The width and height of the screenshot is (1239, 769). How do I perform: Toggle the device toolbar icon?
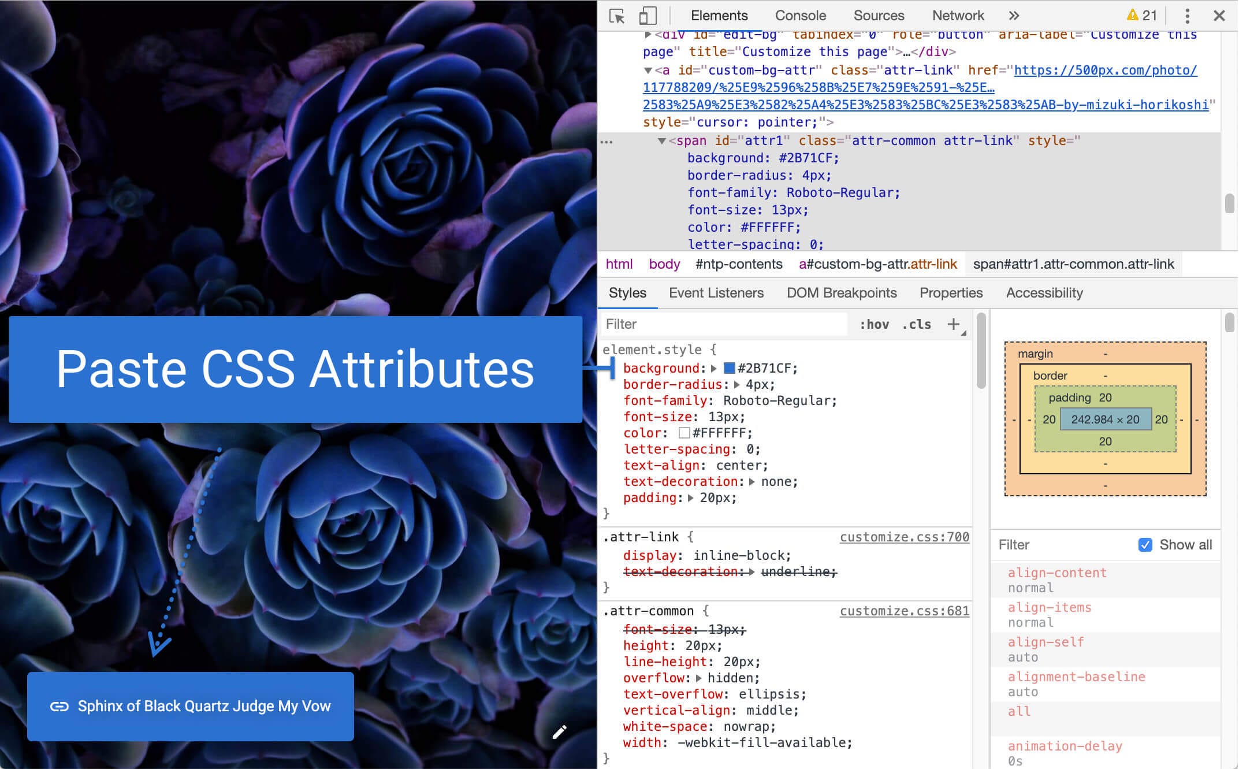point(647,16)
